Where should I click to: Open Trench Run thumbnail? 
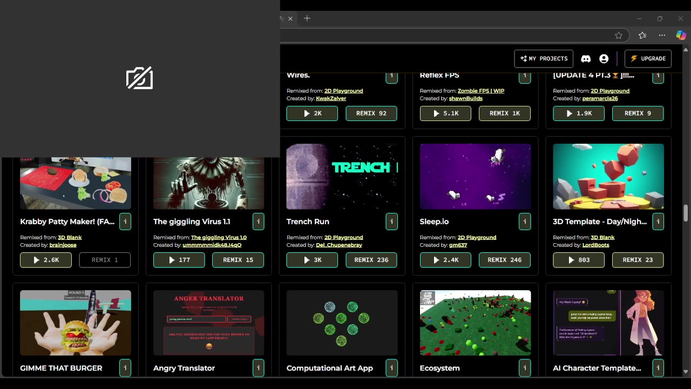click(x=342, y=176)
